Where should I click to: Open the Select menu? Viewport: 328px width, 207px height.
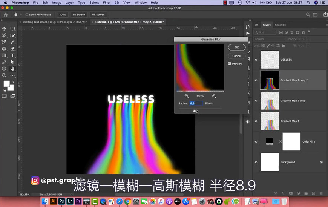click(94, 3)
